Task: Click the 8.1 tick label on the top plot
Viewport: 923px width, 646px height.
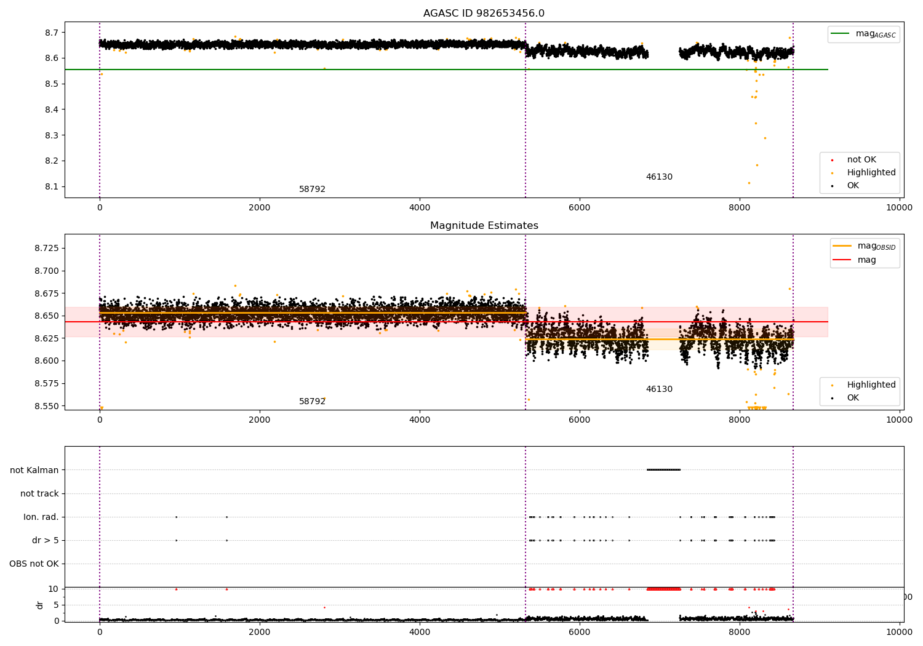Action: tap(52, 186)
